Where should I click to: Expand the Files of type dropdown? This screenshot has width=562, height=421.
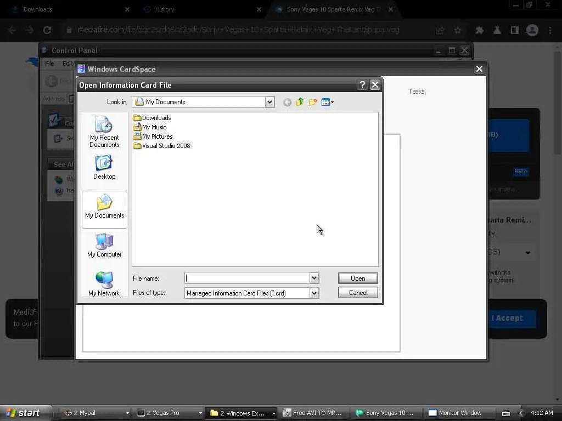point(314,293)
